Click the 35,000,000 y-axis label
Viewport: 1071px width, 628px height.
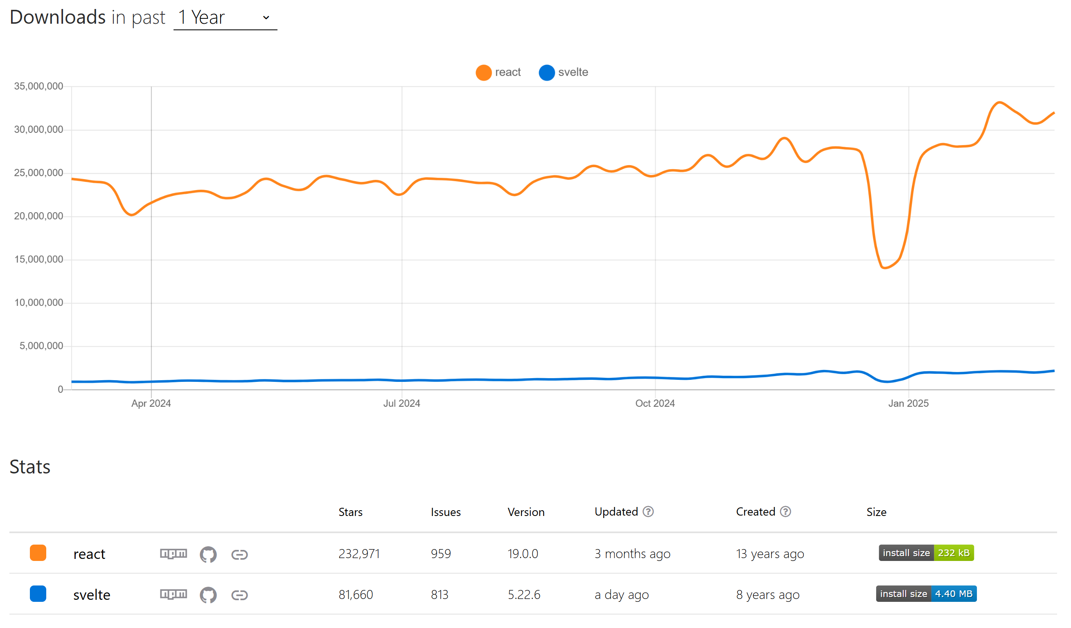(x=39, y=87)
